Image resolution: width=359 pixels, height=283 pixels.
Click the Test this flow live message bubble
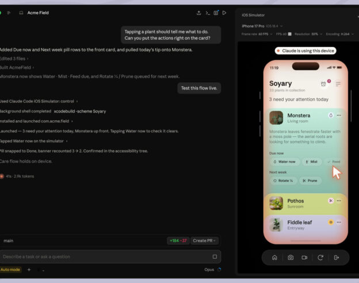click(x=199, y=88)
